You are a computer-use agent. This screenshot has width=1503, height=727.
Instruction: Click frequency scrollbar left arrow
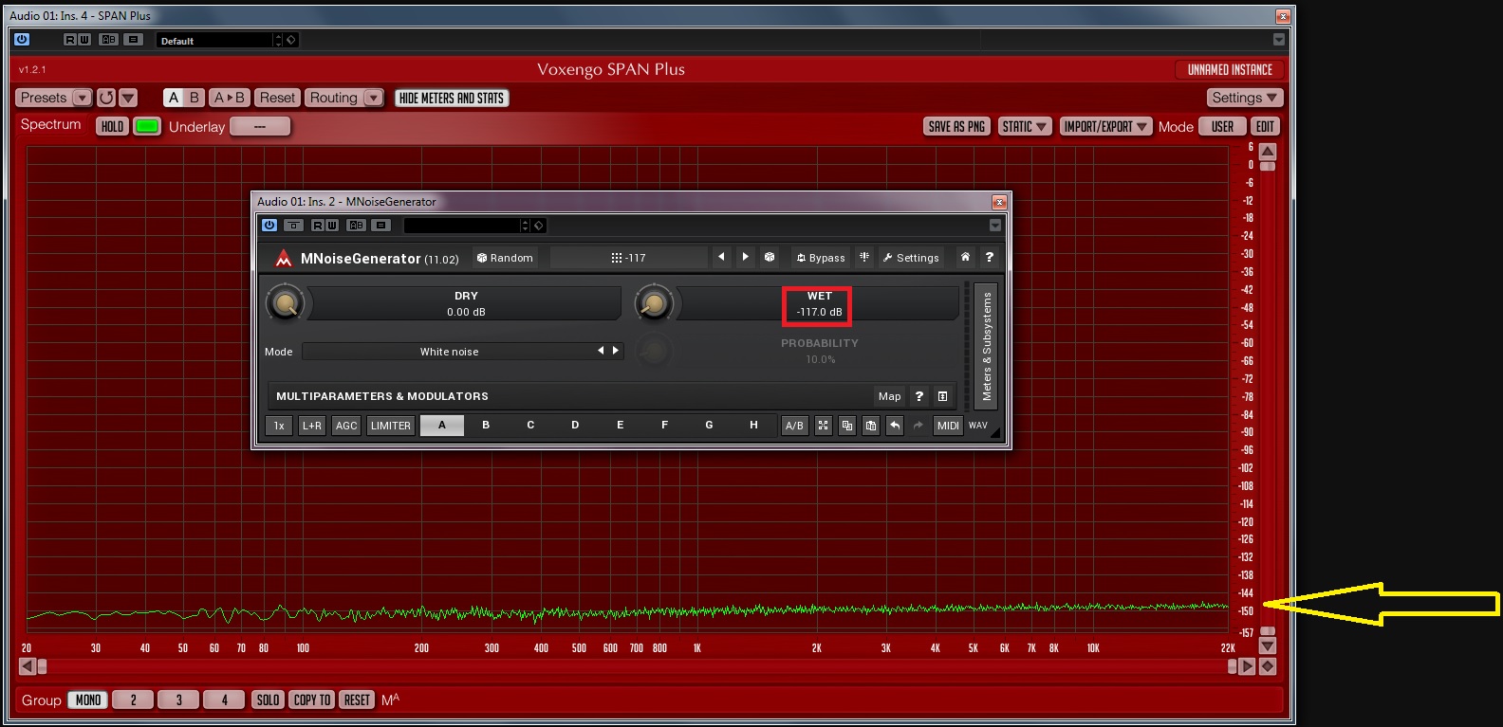pyautogui.click(x=28, y=666)
